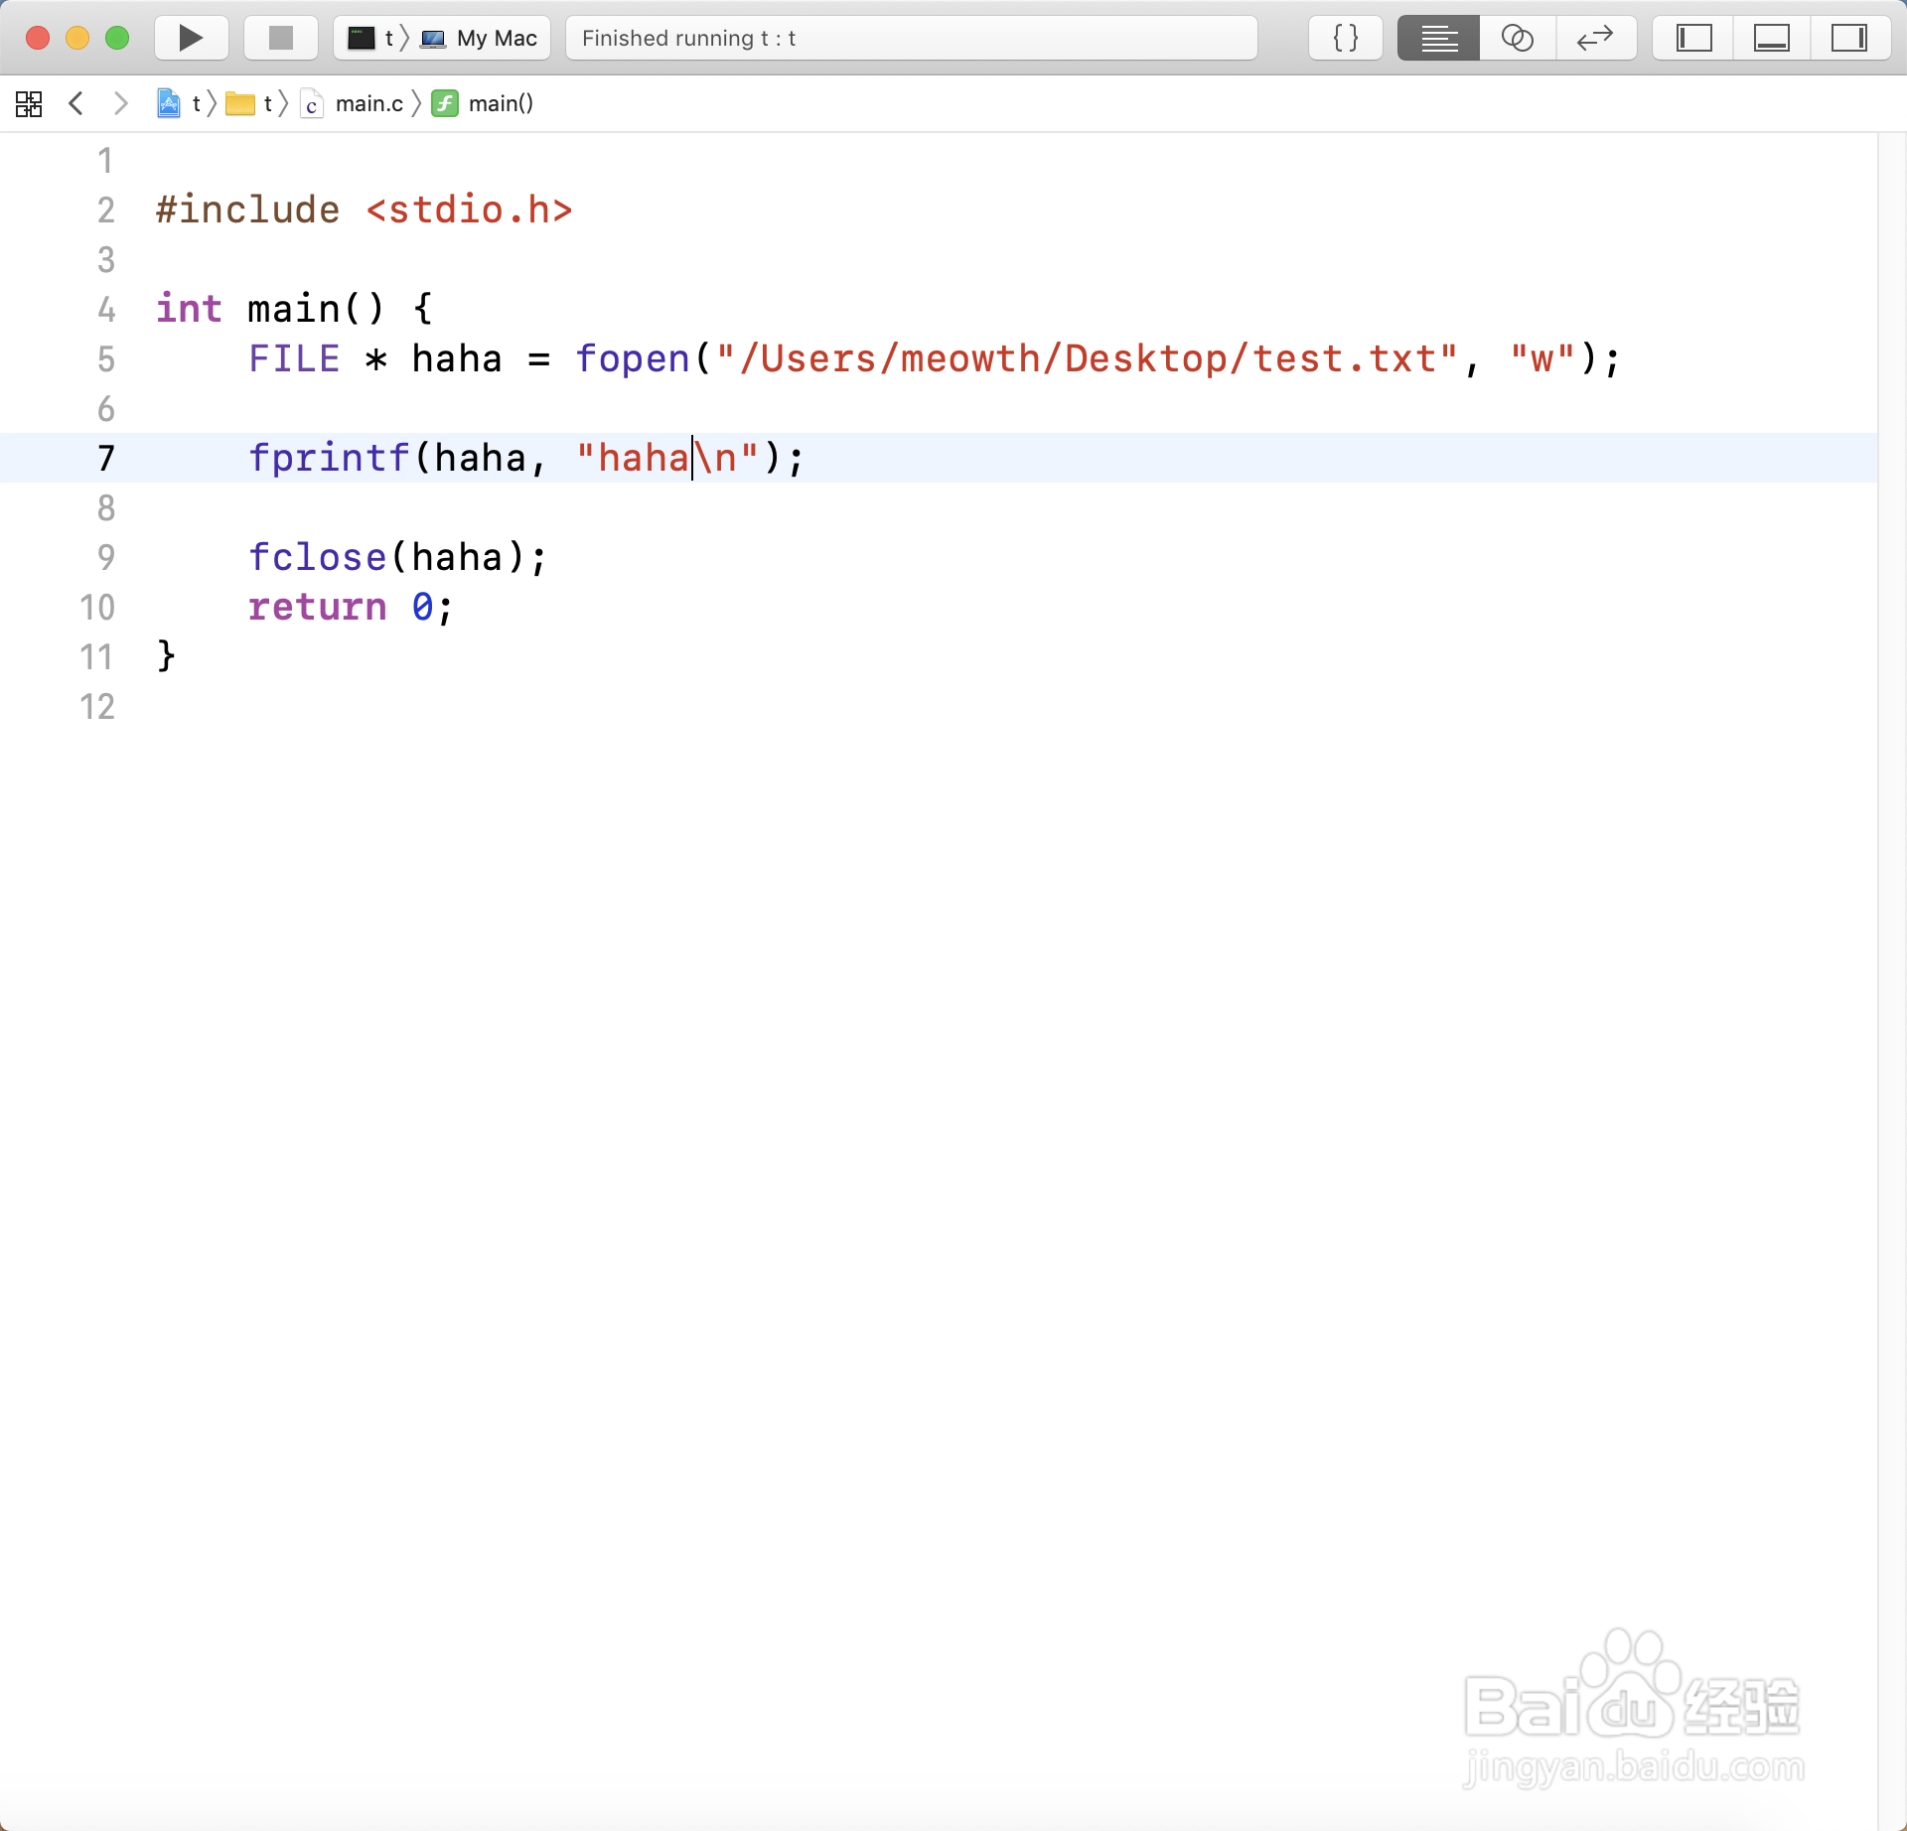This screenshot has width=1907, height=1831.
Task: Click the 'Finished running t : t' status field
Action: (910, 38)
